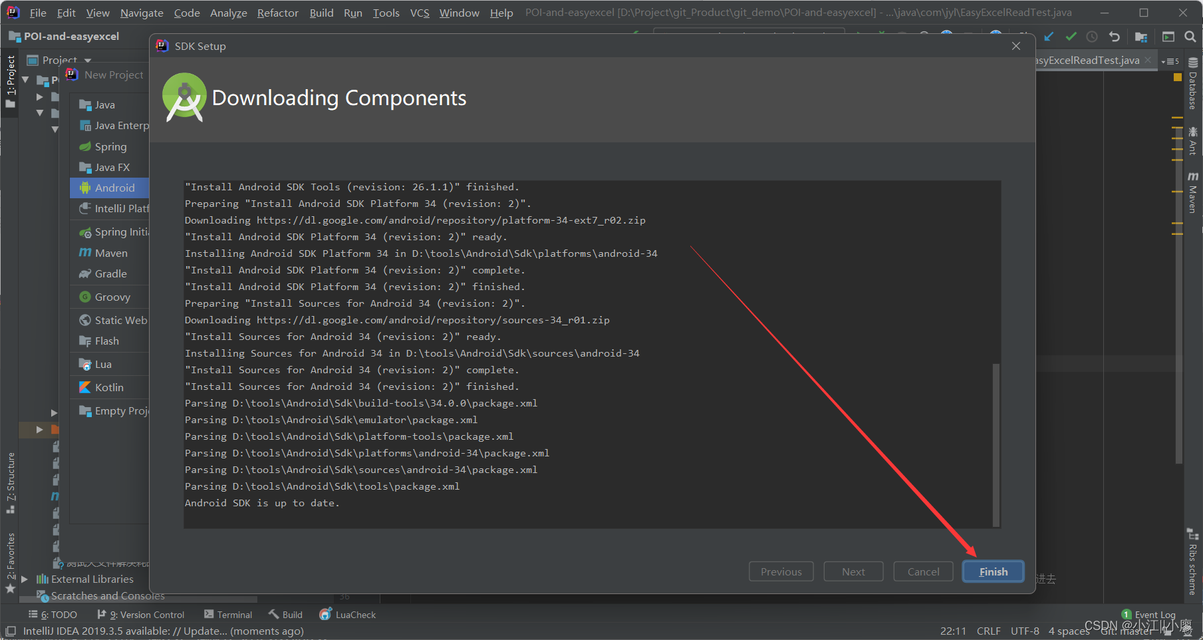The image size is (1203, 640).
Task: Click the Cancel button in SDK Setup
Action: pos(924,571)
